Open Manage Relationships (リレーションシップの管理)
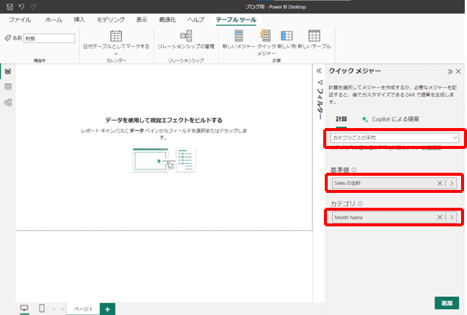Viewport: 467px width, 315px height. pyautogui.click(x=185, y=36)
